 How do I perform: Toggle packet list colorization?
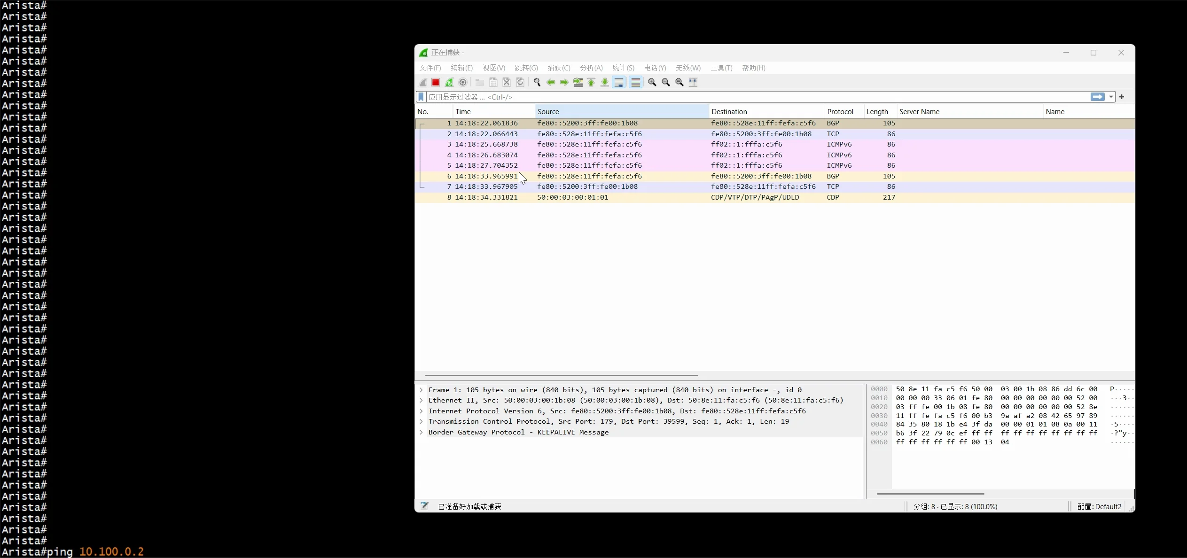636,82
